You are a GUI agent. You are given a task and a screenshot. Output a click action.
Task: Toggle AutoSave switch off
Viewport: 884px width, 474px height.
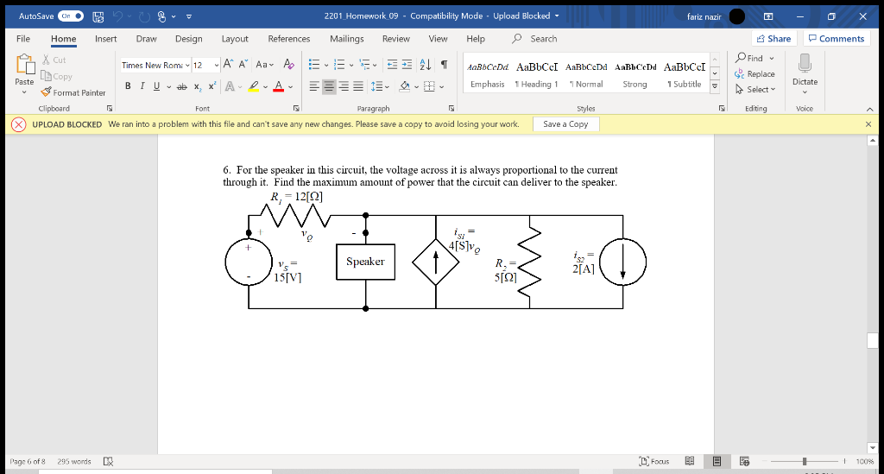(x=71, y=16)
